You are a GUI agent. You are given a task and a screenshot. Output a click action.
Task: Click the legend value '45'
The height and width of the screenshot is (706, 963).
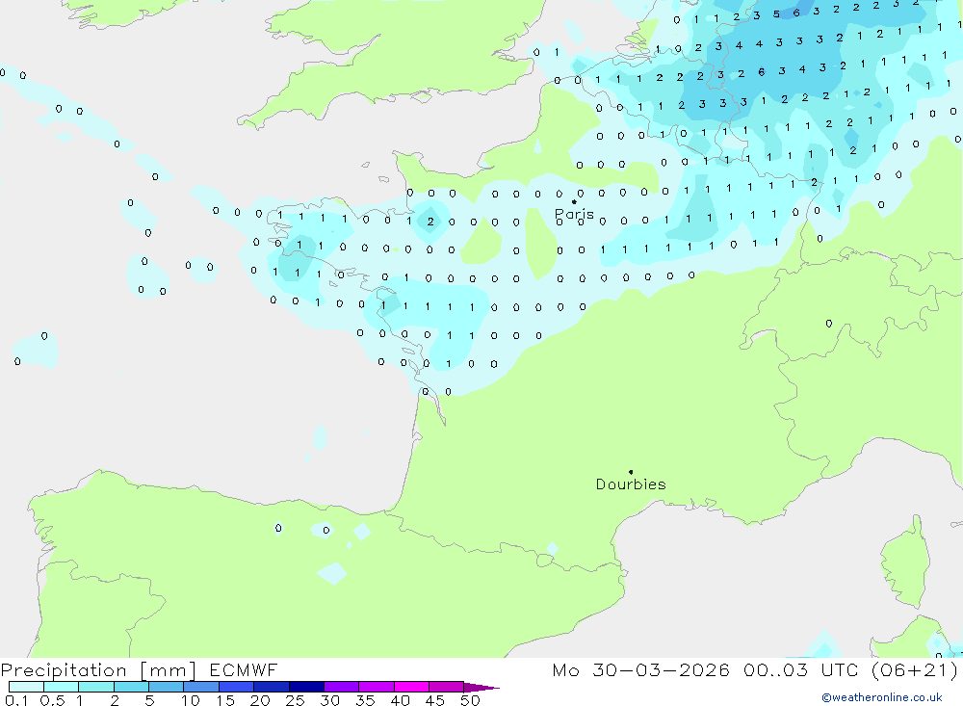[435, 700]
